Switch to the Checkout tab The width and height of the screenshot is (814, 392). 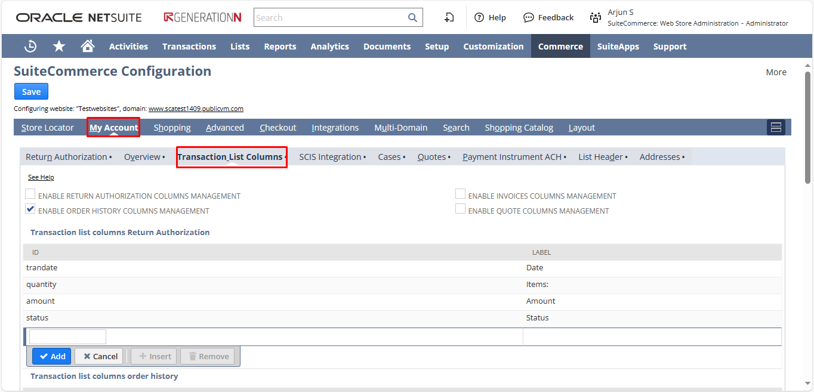click(277, 128)
